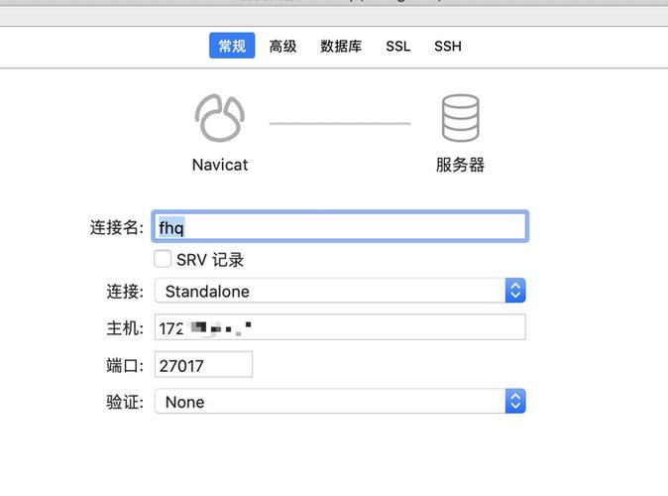The width and height of the screenshot is (668, 496).
Task: Click the 服务器 database icon
Action: (x=460, y=118)
